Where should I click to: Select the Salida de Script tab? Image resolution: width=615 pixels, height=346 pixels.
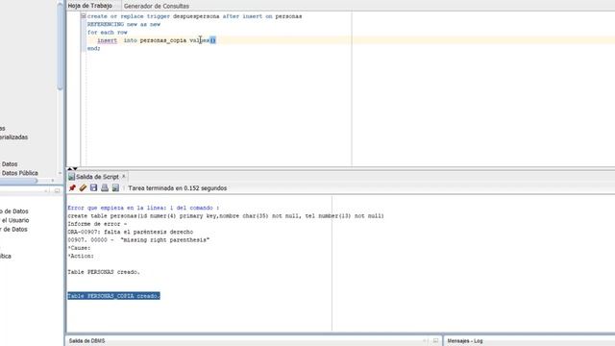(x=97, y=177)
